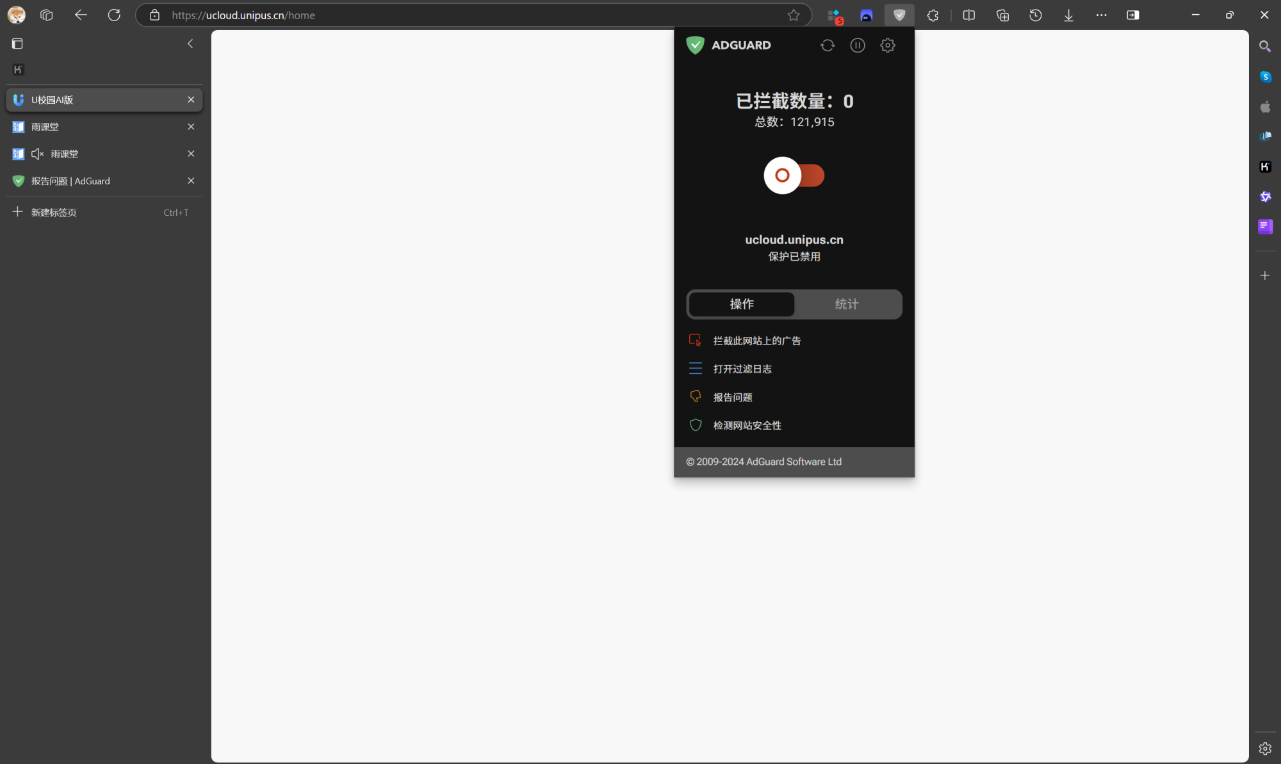1281x764 pixels.
Task: Click 检测网站安全性 shield option
Action: (x=747, y=425)
